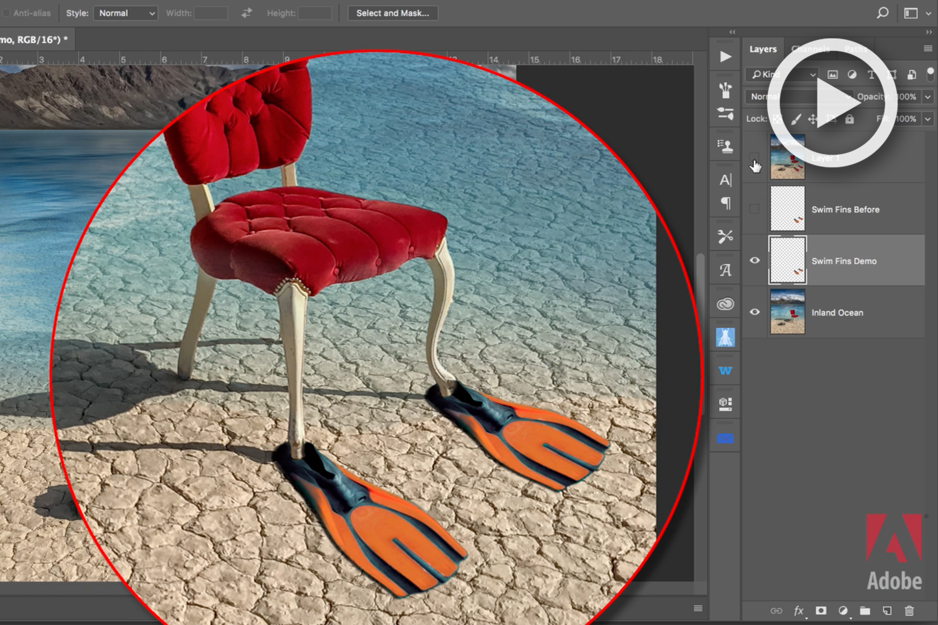
Task: Click the Layer 1 thumbnail
Action: (787, 157)
